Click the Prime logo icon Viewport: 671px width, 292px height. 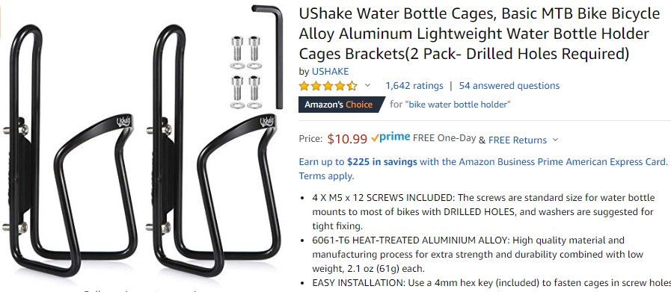click(390, 137)
